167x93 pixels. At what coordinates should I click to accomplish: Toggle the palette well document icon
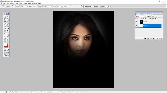[x=82, y=6]
